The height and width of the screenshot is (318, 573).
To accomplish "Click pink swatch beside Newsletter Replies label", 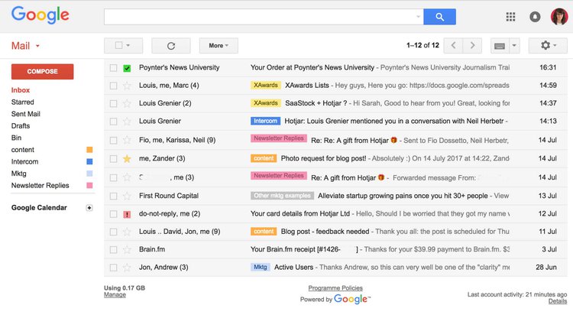I will pyautogui.click(x=89, y=185).
